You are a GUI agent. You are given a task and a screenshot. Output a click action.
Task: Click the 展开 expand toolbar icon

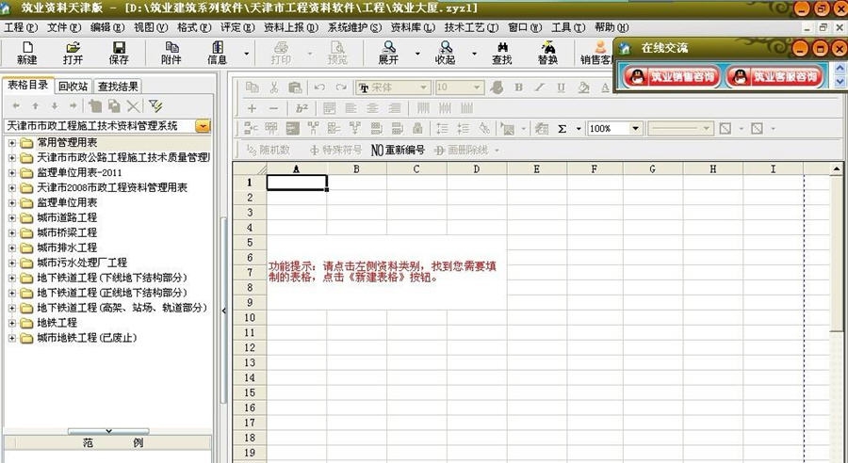click(388, 53)
